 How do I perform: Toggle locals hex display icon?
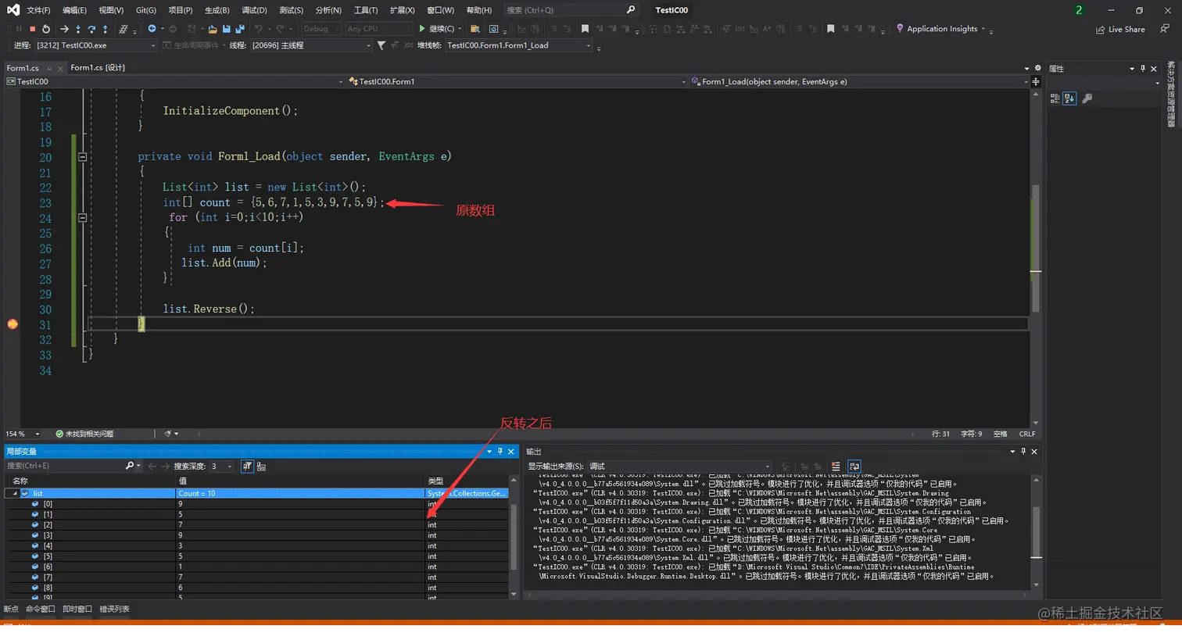coord(261,466)
